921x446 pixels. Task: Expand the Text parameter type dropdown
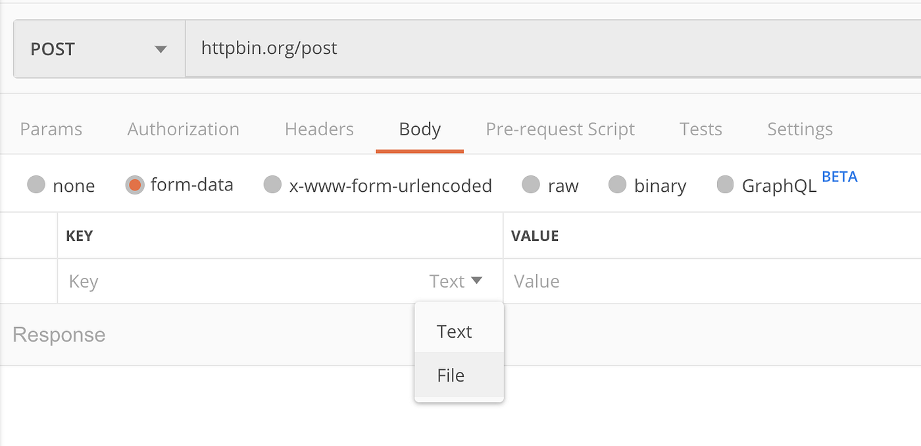(x=457, y=280)
